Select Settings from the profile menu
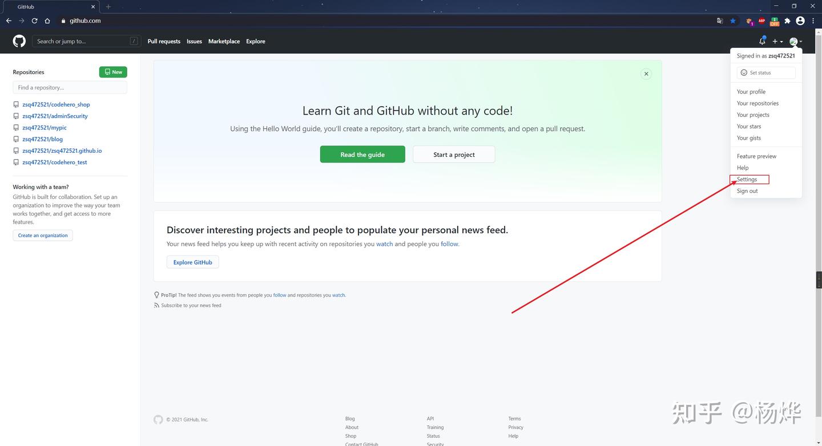The width and height of the screenshot is (822, 446). [747, 179]
